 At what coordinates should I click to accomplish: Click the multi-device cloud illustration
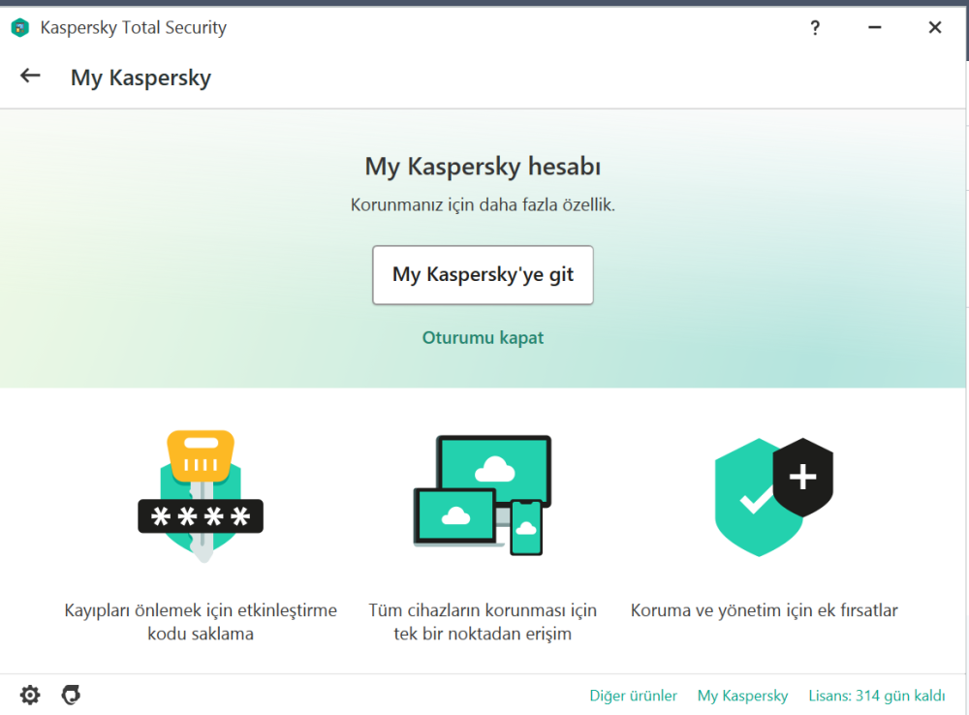(x=483, y=495)
